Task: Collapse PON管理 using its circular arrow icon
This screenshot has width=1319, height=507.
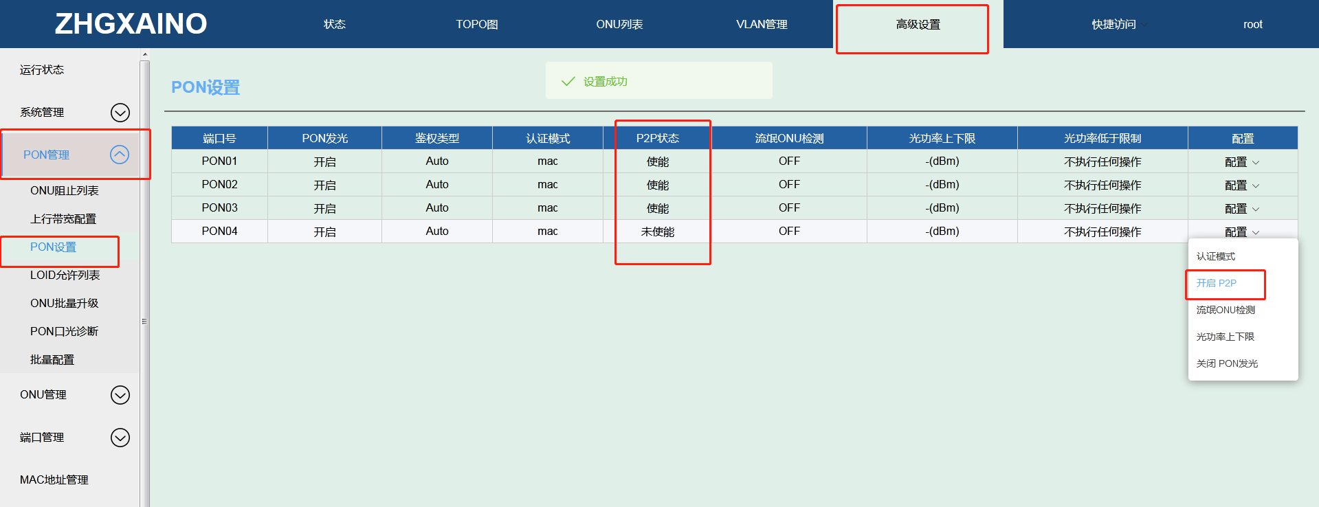Action: point(120,155)
